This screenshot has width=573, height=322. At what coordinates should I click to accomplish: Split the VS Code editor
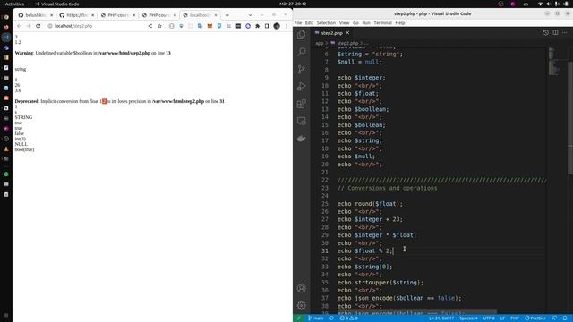555,32
